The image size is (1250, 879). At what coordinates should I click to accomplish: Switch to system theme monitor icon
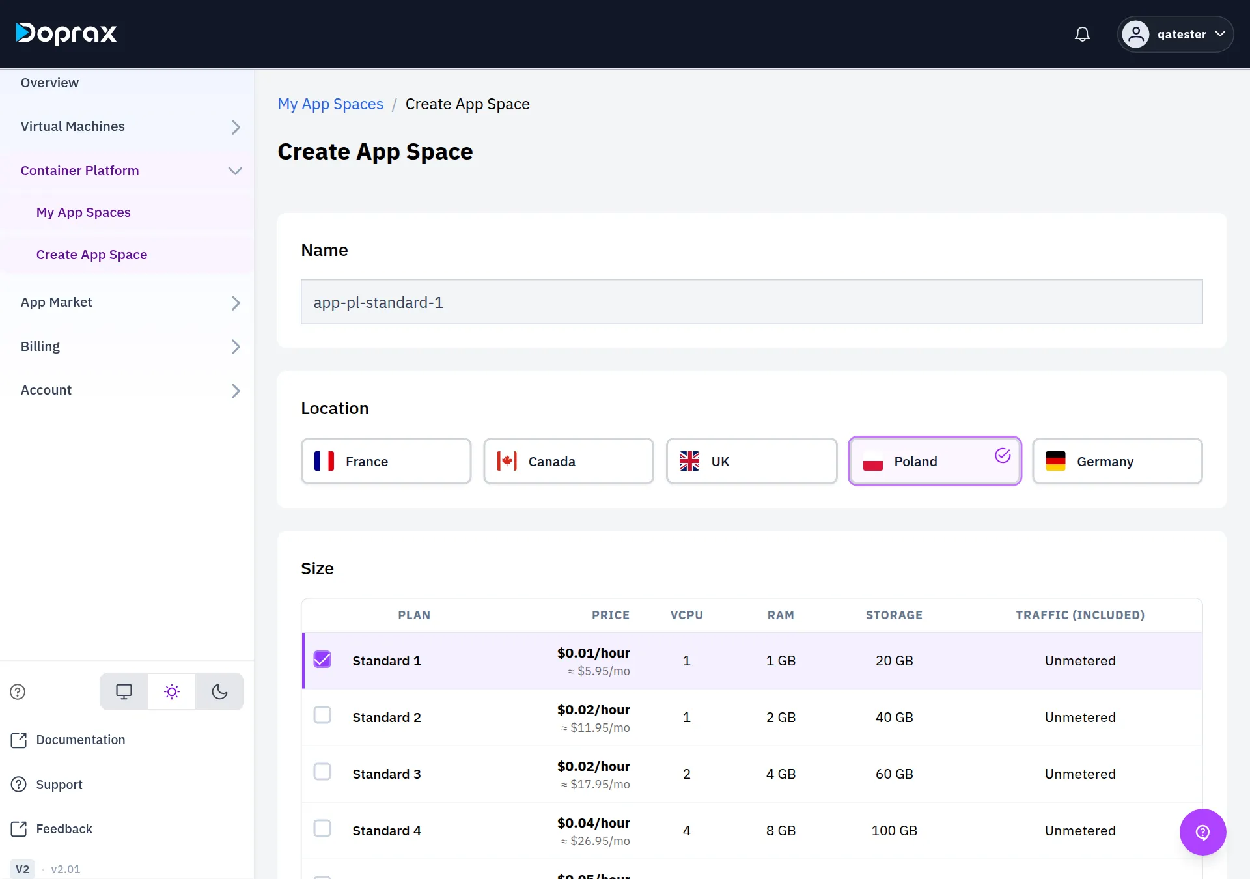pyautogui.click(x=124, y=691)
